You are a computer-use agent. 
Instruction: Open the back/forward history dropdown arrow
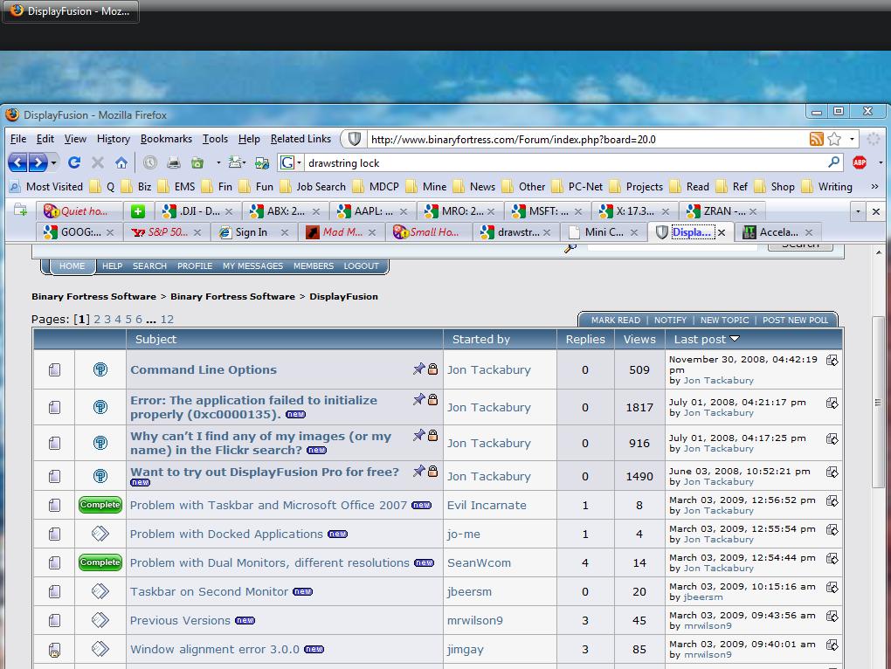pos(54,162)
